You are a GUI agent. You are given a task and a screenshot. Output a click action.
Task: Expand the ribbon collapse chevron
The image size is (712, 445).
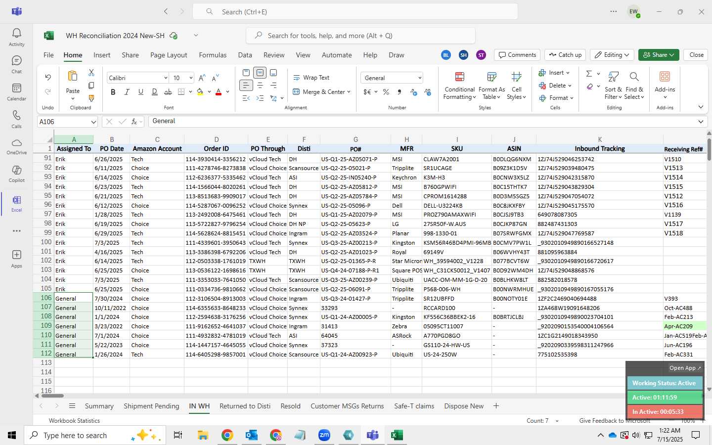[701, 107]
